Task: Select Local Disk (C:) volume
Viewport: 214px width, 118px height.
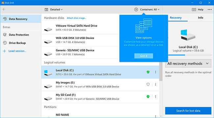Action: 100,72
